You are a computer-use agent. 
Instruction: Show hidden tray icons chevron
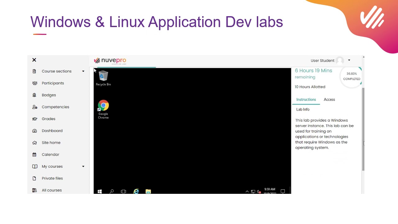click(x=247, y=192)
